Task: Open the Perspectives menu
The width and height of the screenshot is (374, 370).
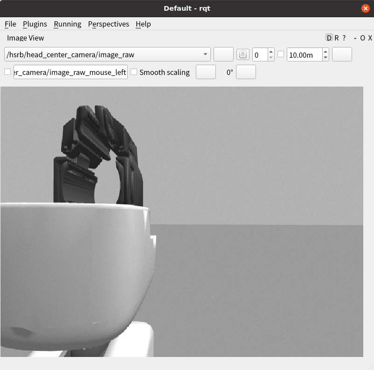Action: 108,24
